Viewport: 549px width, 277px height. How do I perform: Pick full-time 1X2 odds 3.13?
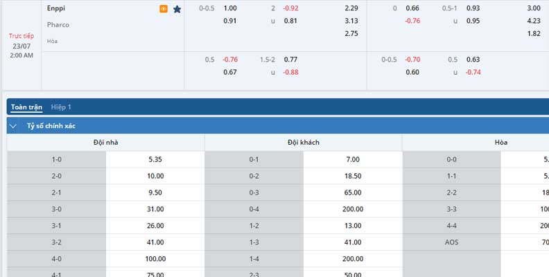[351, 21]
